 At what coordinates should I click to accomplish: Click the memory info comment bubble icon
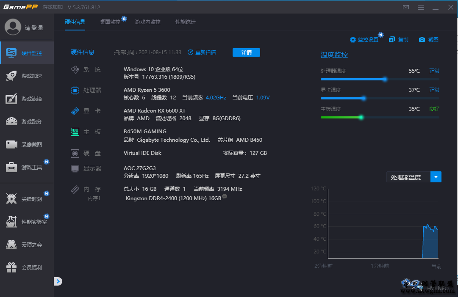point(224,196)
